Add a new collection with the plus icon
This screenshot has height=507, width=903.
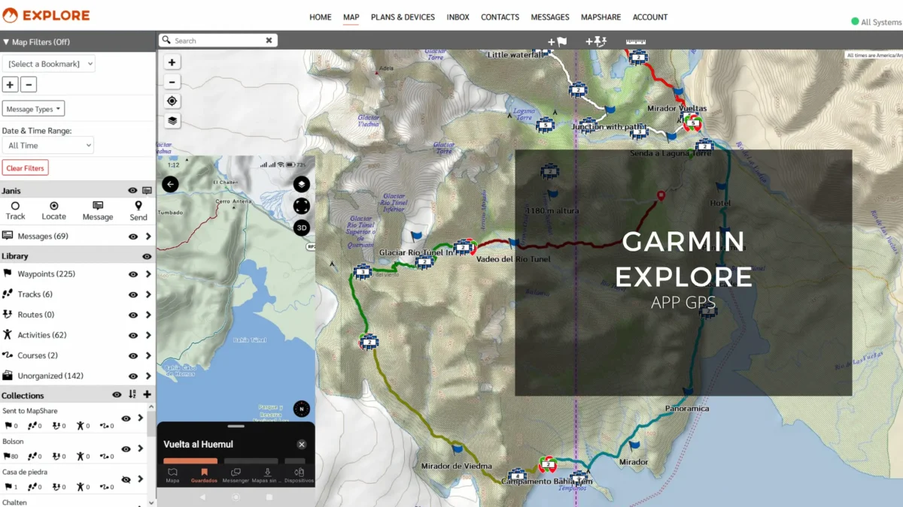coord(147,394)
